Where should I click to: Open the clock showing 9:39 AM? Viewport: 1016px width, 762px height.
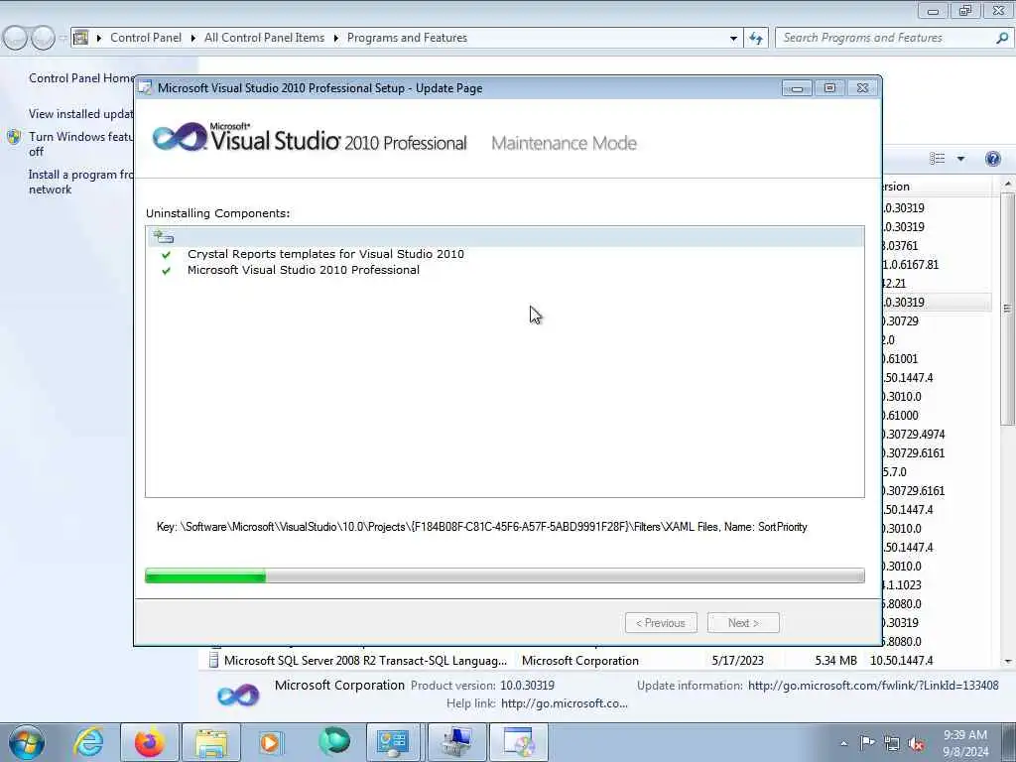[x=964, y=743]
